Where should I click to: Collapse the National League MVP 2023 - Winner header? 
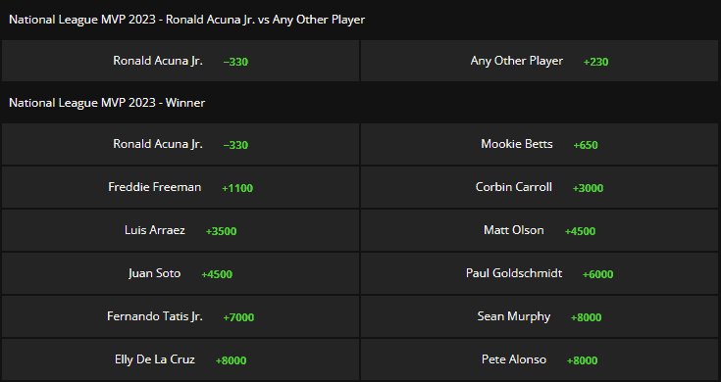[x=361, y=103]
